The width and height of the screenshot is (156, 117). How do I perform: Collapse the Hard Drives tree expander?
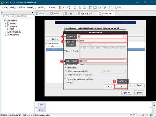(47, 44)
